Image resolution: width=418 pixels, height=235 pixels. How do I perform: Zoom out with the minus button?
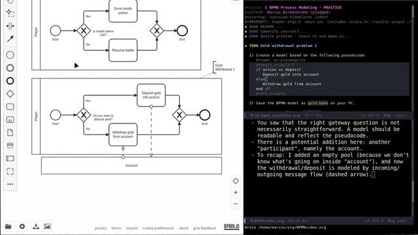tap(236, 204)
